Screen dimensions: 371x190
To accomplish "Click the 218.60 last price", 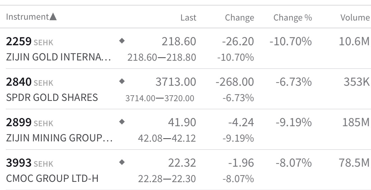I will coord(178,42).
